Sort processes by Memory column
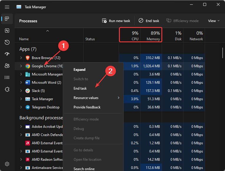 151,36
